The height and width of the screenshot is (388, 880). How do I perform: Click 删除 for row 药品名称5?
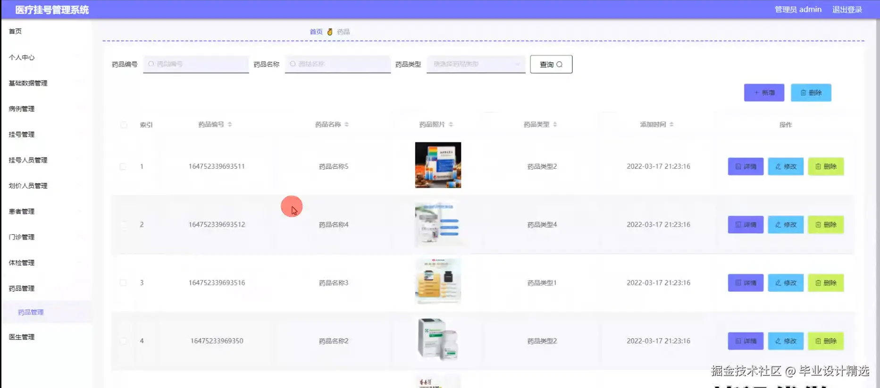click(x=826, y=166)
